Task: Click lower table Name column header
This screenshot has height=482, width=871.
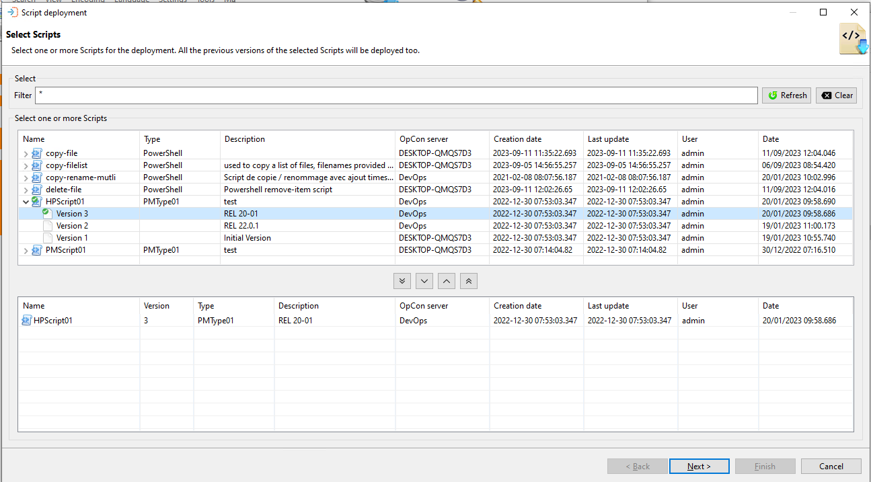Action: click(79, 306)
